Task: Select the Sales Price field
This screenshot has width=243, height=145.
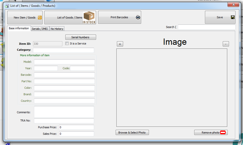Action: pyautogui.click(x=76, y=134)
